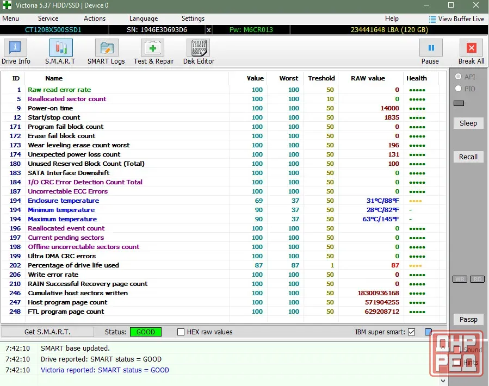Open the Settings menu

point(193,18)
